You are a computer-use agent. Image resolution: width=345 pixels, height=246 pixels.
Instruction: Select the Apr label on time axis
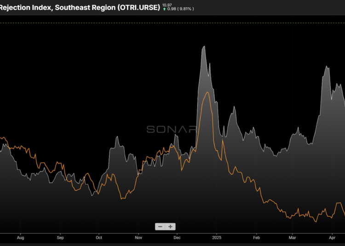pyautogui.click(x=332, y=238)
